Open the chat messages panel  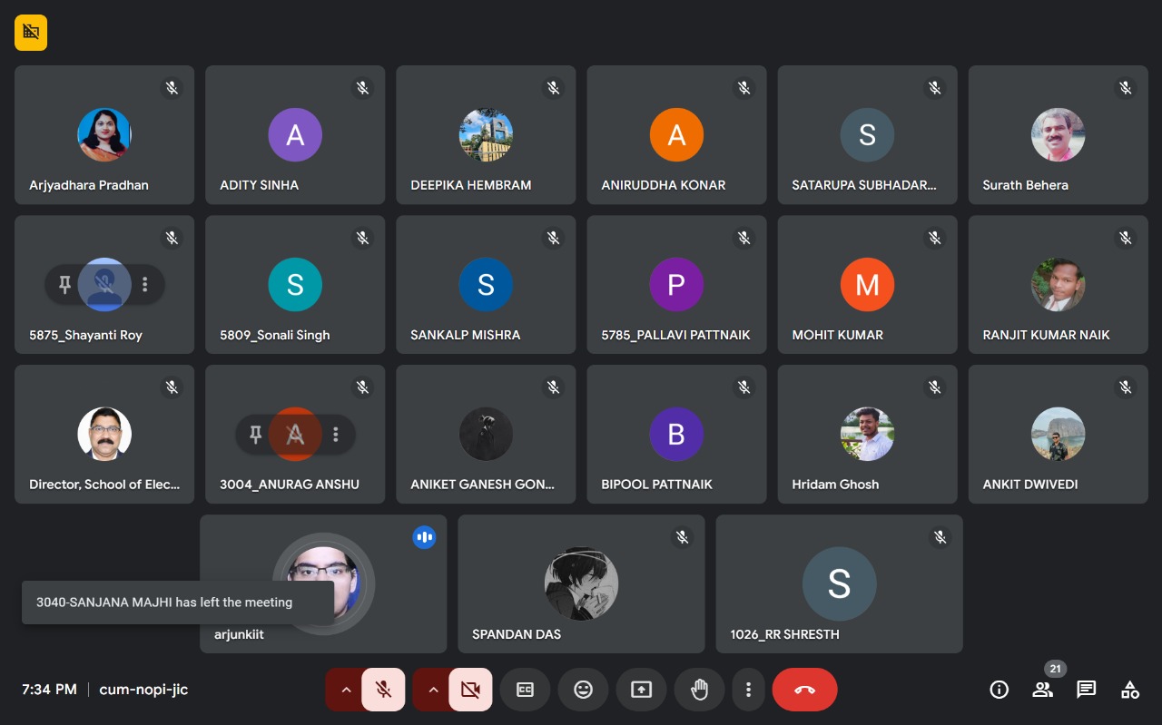[x=1086, y=690]
